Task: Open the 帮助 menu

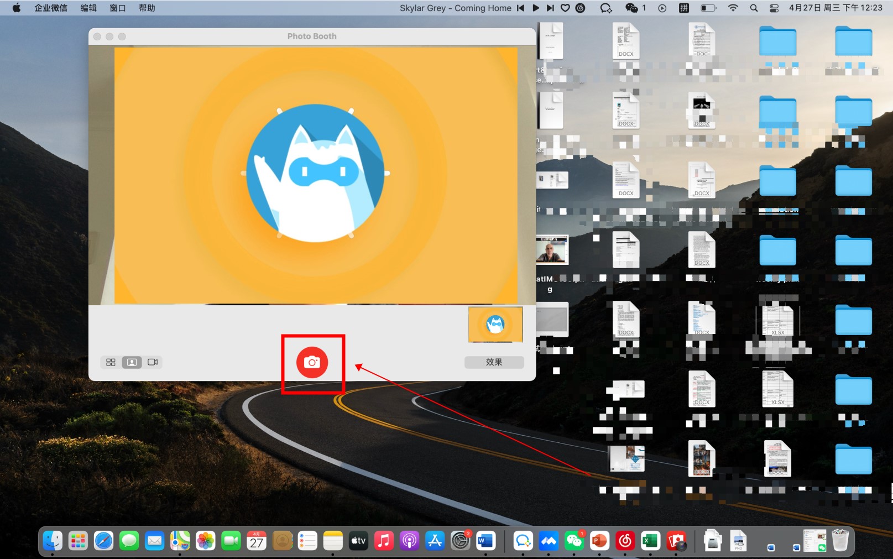Action: point(147,8)
